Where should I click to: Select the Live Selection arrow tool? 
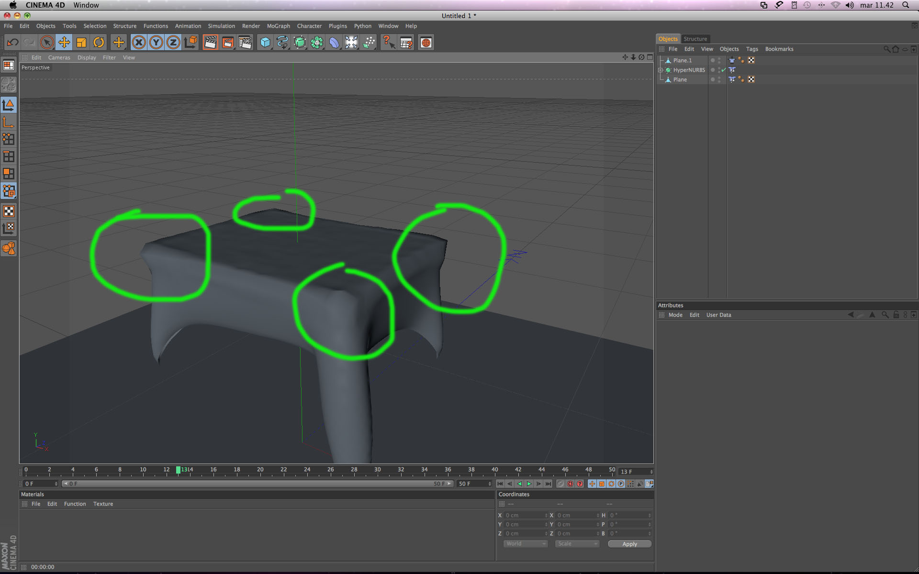(x=46, y=43)
